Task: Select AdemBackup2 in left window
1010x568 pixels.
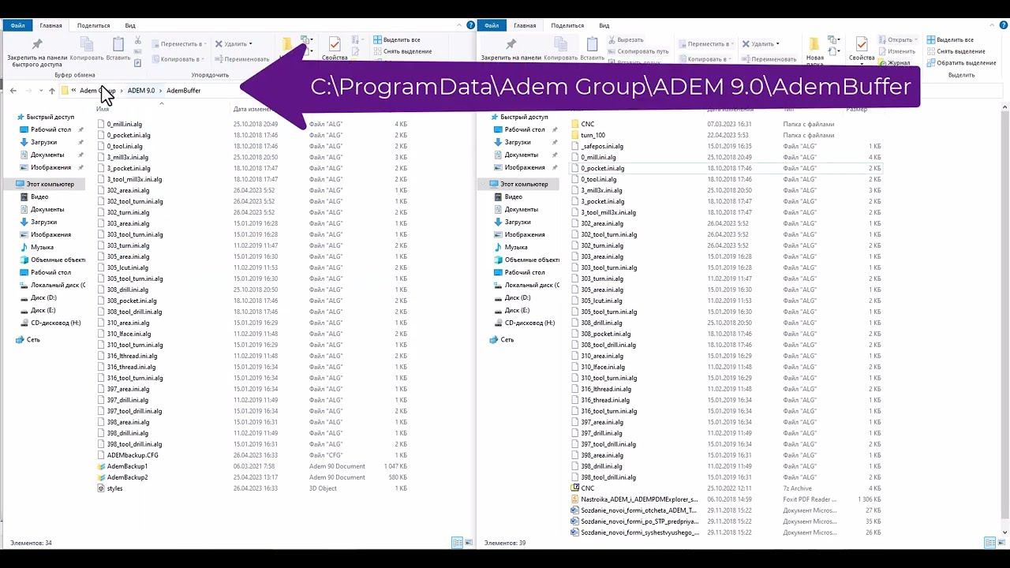Action: point(127,477)
